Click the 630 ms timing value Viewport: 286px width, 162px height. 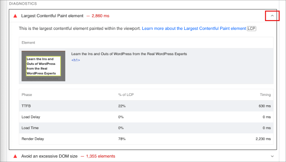[x=265, y=106]
